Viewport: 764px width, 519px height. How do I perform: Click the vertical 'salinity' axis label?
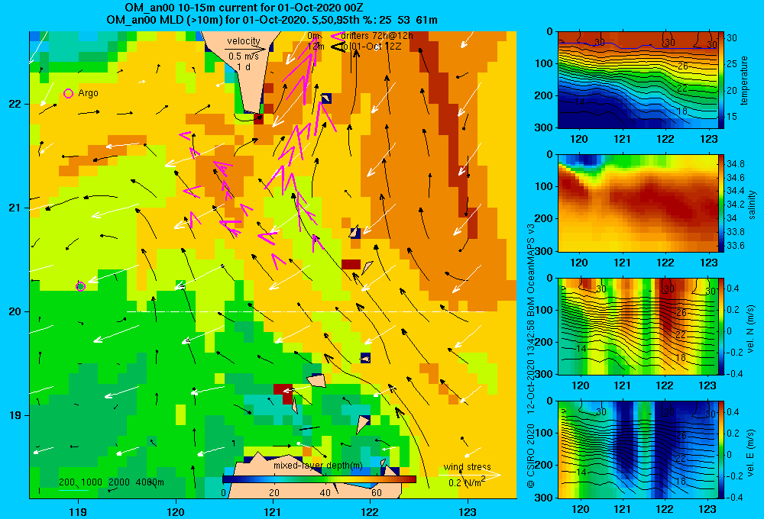(752, 205)
